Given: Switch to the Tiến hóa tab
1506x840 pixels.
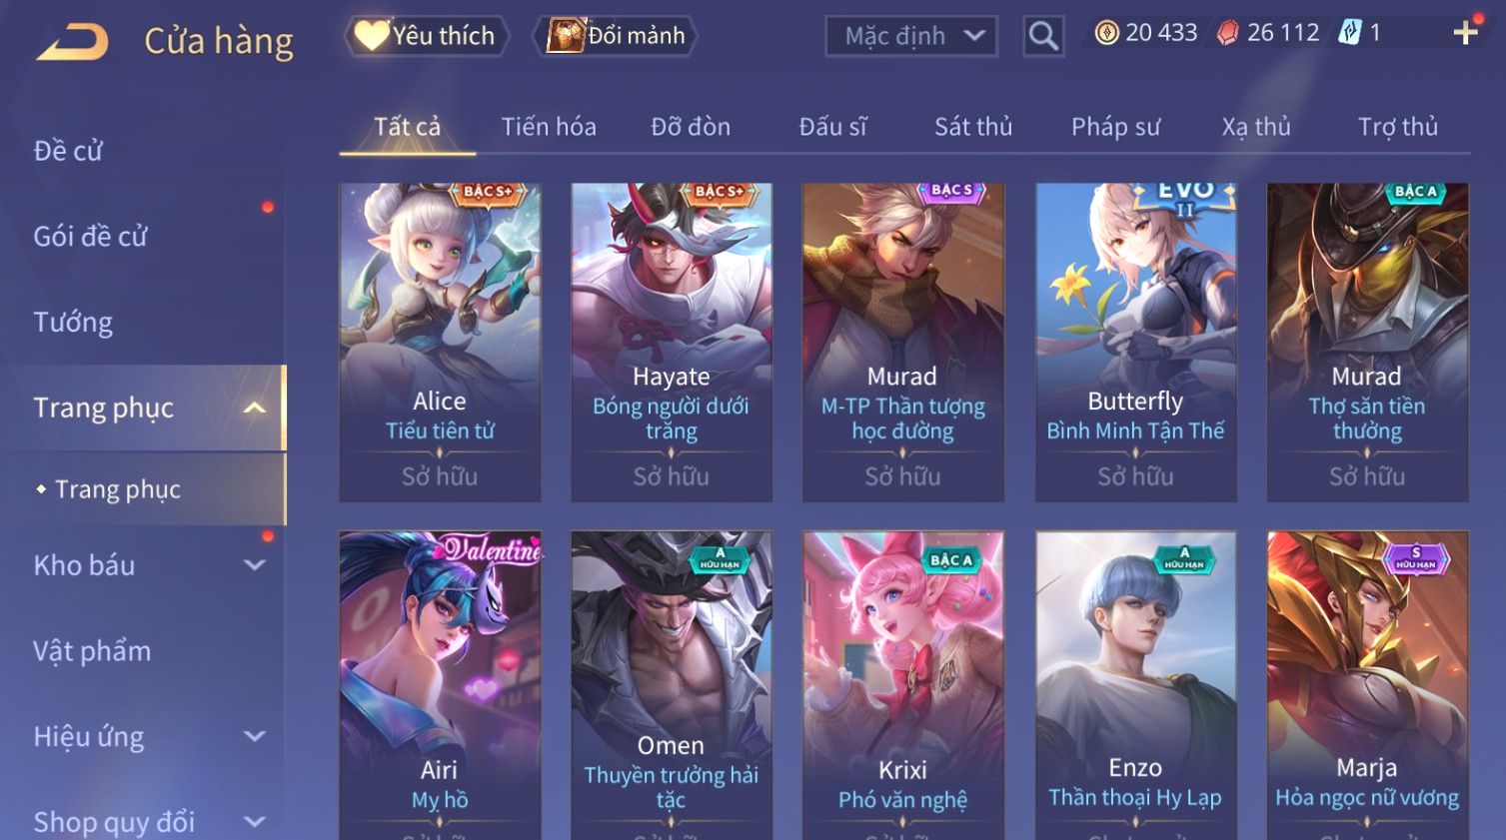Looking at the screenshot, I should click(x=549, y=127).
